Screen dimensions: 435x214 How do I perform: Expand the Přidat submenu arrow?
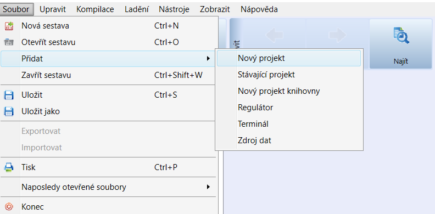(x=208, y=59)
